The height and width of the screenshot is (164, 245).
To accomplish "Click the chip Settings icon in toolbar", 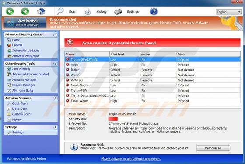I will (118, 12).
